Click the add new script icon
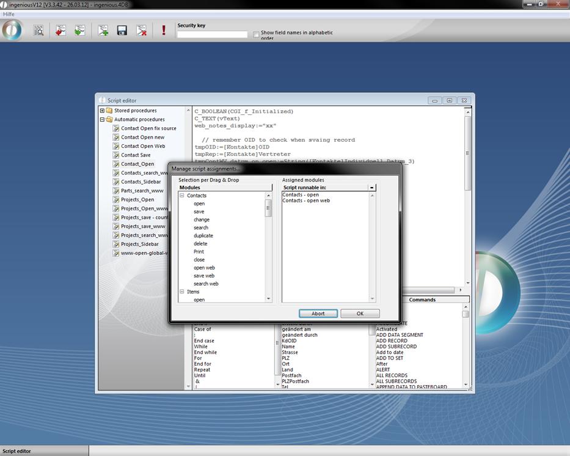This screenshot has width=570, height=456. pos(103,30)
